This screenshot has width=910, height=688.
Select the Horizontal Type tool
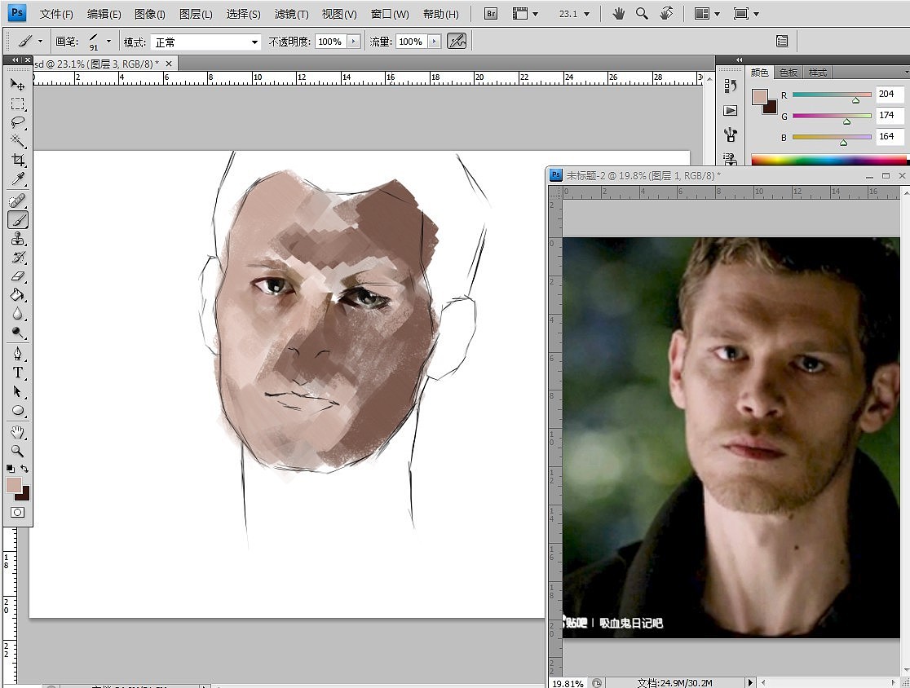coord(17,373)
